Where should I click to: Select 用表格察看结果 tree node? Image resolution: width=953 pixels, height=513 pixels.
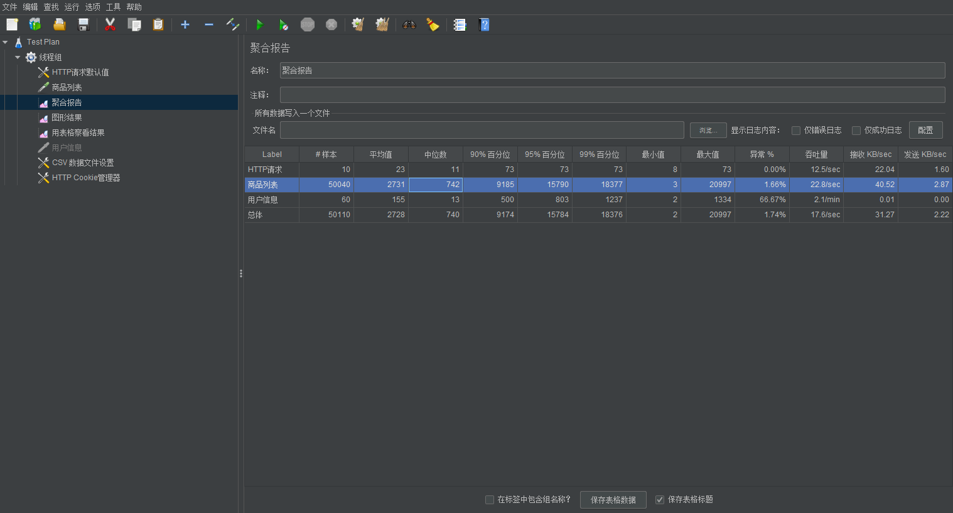78,132
